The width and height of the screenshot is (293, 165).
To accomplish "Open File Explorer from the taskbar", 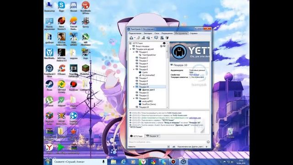I will tap(114, 162).
